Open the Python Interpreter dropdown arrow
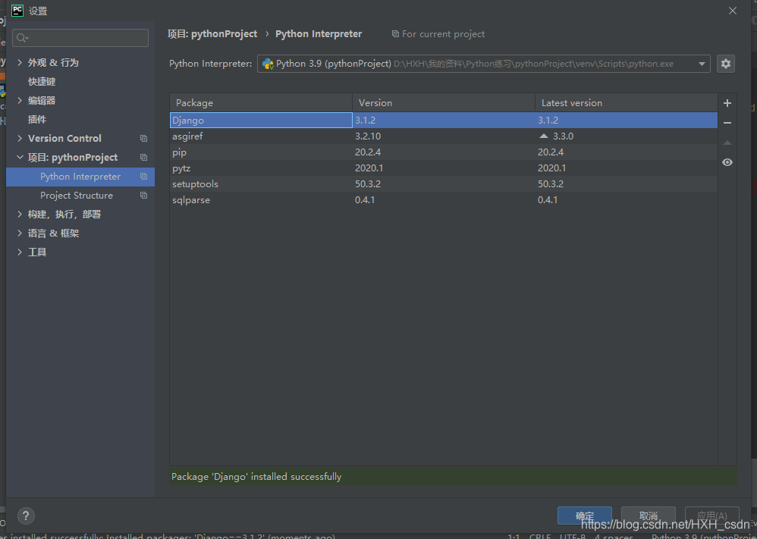 click(x=702, y=64)
